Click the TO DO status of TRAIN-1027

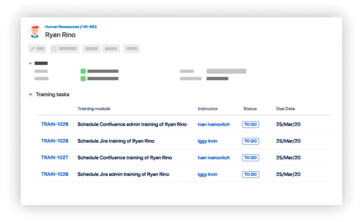251,158
